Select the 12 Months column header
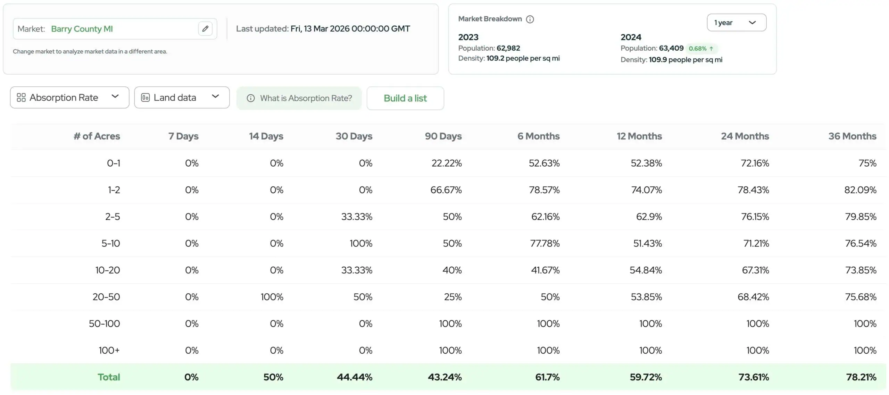 pos(639,136)
